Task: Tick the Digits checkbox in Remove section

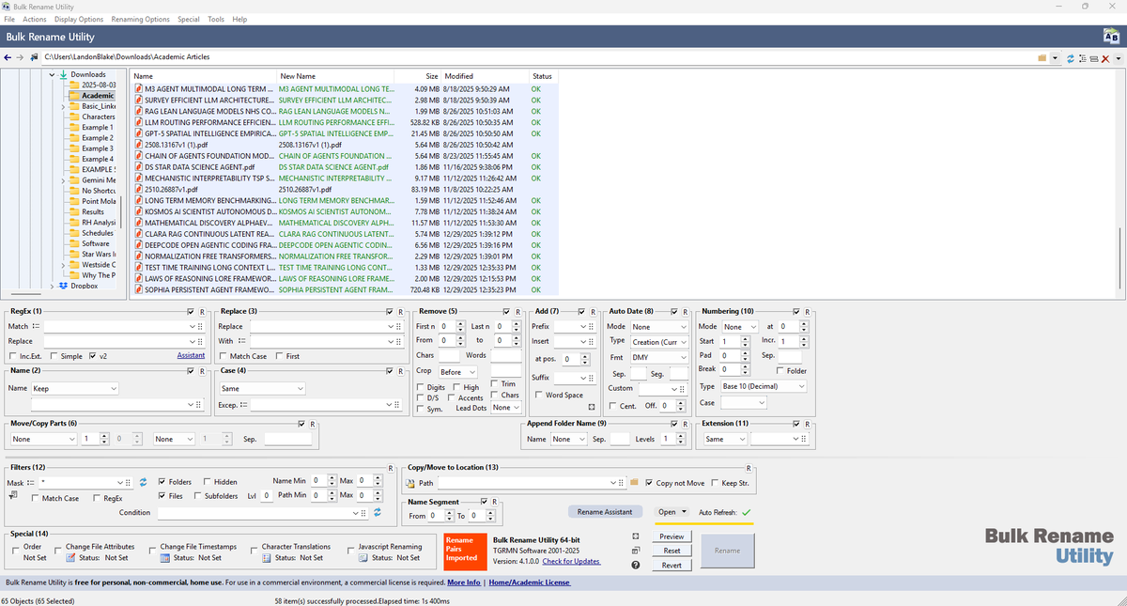Action: click(419, 387)
